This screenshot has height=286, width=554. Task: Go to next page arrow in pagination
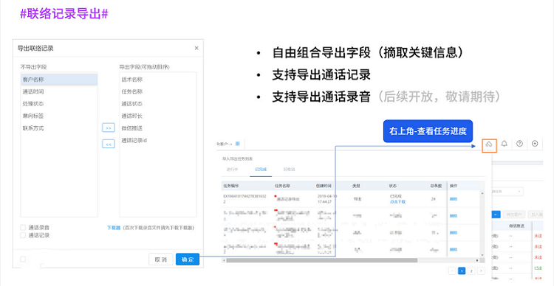click(x=481, y=271)
